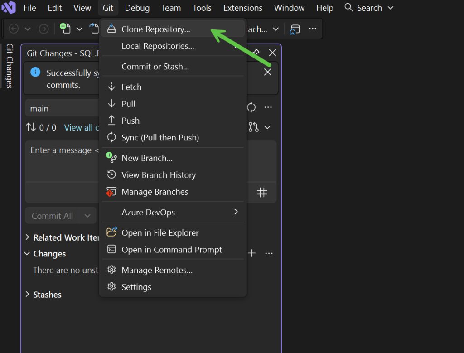Click the hashtag work item icon
The width and height of the screenshot is (464, 353).
pos(262,193)
